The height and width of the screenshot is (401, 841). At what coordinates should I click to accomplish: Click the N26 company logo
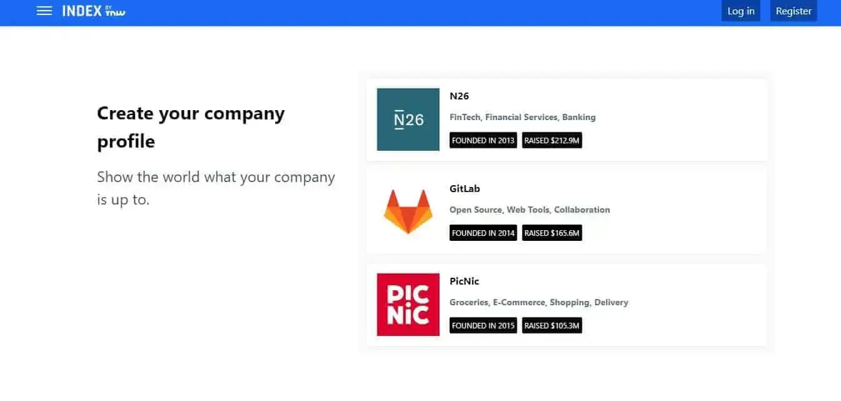pyautogui.click(x=408, y=119)
